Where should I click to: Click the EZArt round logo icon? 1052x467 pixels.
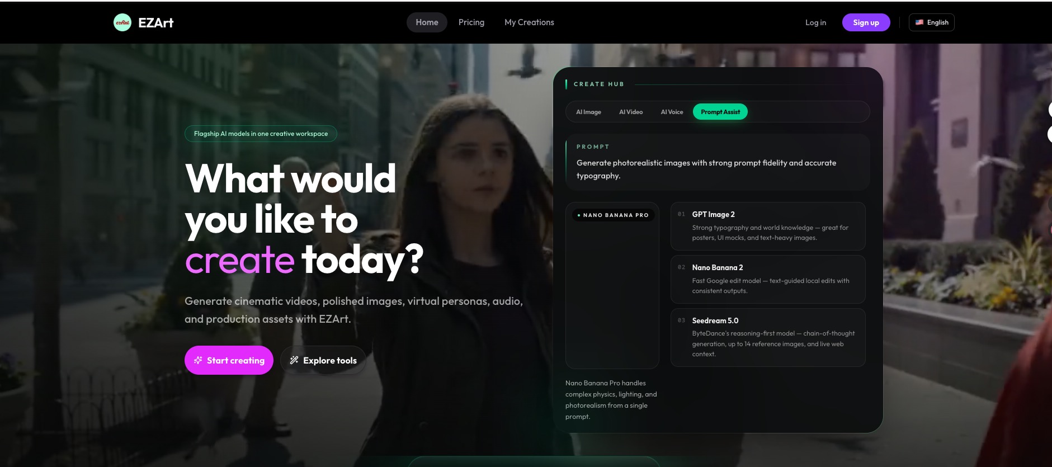click(x=122, y=22)
